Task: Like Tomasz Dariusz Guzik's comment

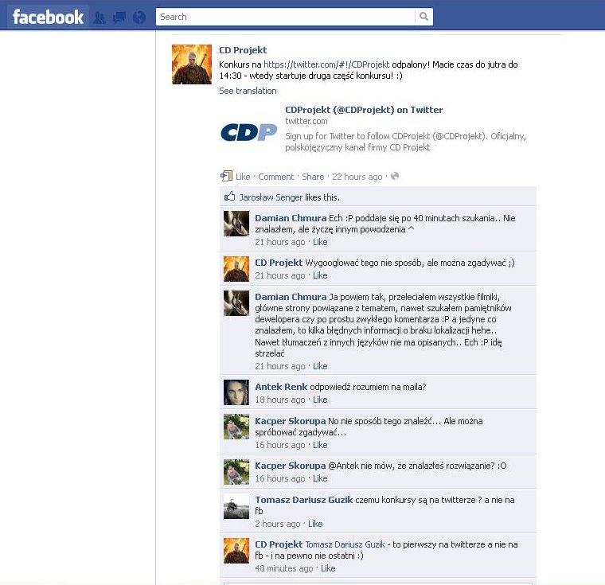Action: (x=315, y=524)
